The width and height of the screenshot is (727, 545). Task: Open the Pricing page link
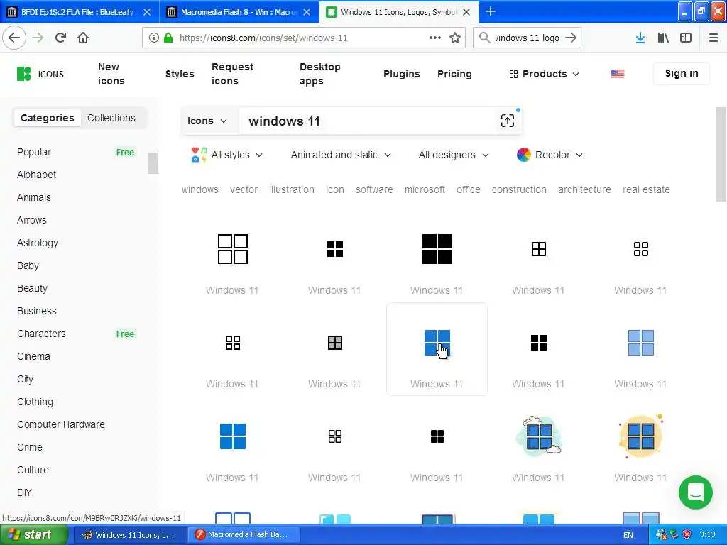tap(454, 74)
